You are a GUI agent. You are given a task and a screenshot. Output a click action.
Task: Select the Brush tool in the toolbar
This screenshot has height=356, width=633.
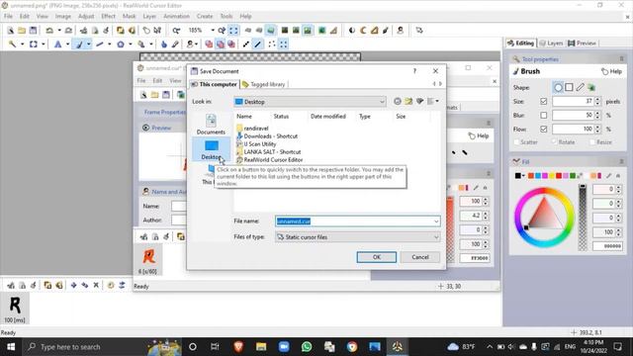click(x=79, y=44)
